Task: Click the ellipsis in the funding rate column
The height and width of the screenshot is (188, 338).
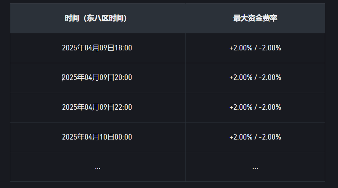Action: [255, 168]
